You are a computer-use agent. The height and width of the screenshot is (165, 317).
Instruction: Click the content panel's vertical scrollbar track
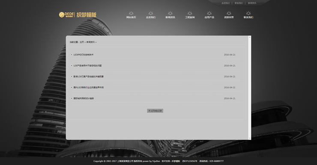(250, 88)
